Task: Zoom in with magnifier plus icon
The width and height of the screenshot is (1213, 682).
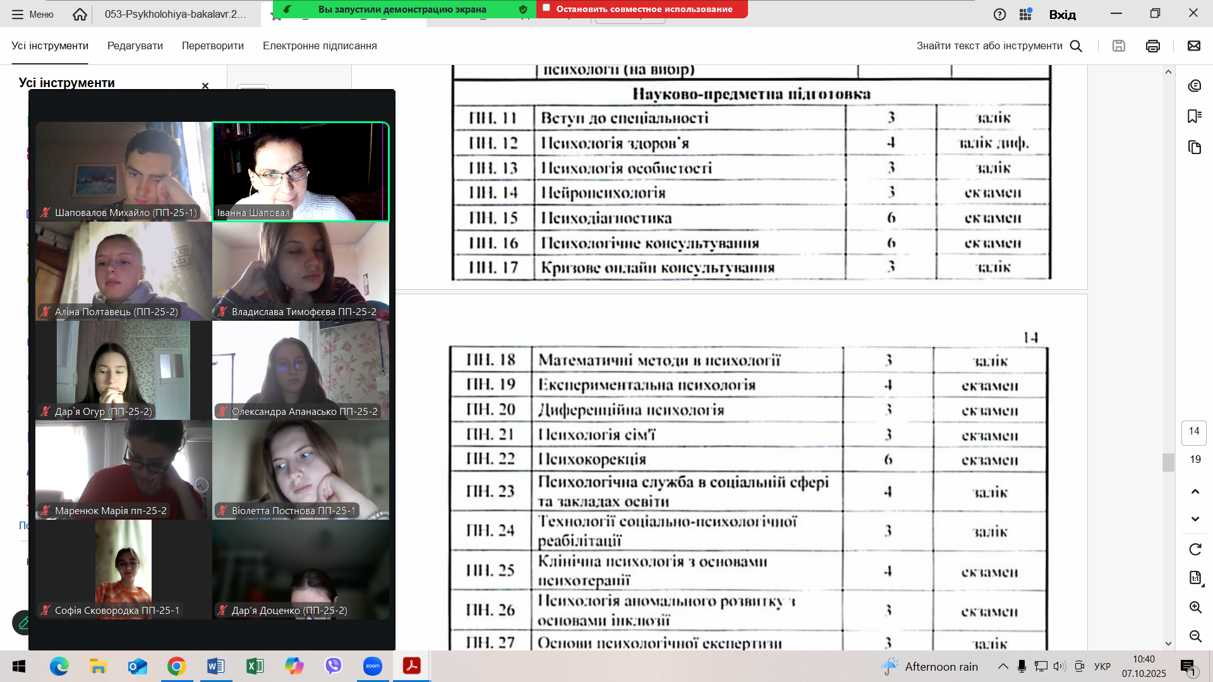Action: pos(1195,607)
